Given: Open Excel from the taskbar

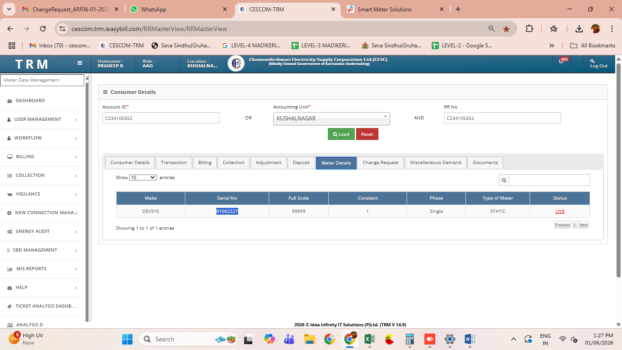Looking at the screenshot, I should tap(369, 339).
